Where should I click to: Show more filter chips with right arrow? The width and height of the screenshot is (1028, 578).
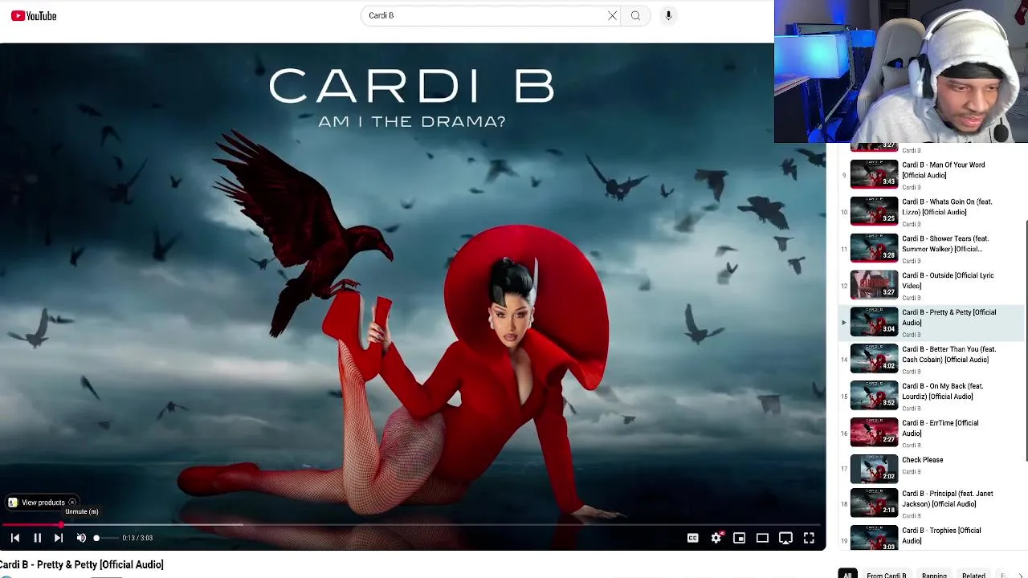point(1021,574)
